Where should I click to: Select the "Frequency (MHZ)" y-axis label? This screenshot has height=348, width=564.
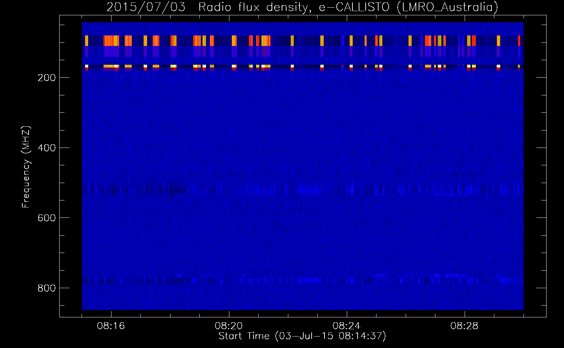(26, 167)
